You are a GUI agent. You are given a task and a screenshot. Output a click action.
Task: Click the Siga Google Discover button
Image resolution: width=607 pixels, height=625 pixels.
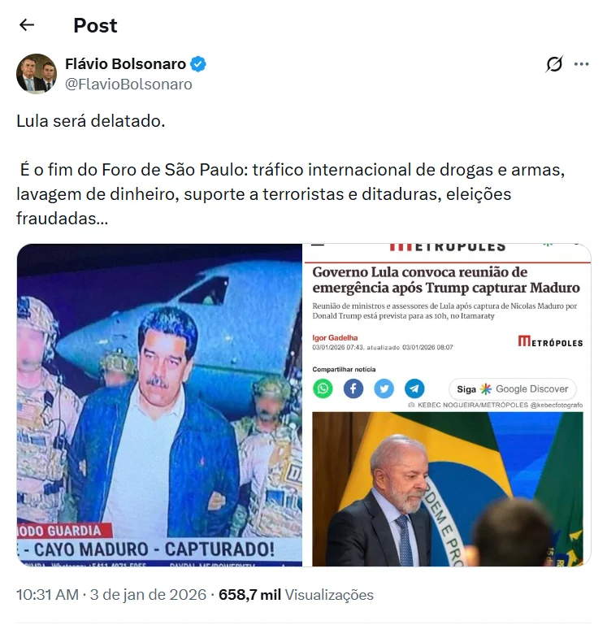coord(512,389)
